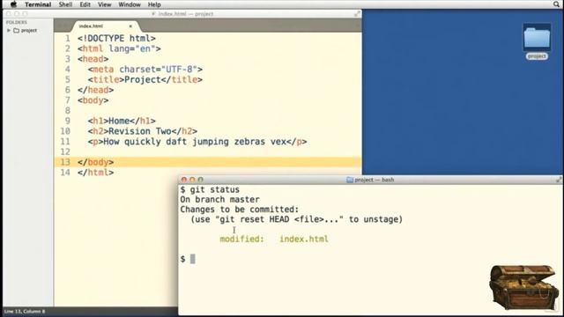Click the fullscreen arrows of terminal window
The height and width of the screenshot is (317, 564).
[x=559, y=180]
